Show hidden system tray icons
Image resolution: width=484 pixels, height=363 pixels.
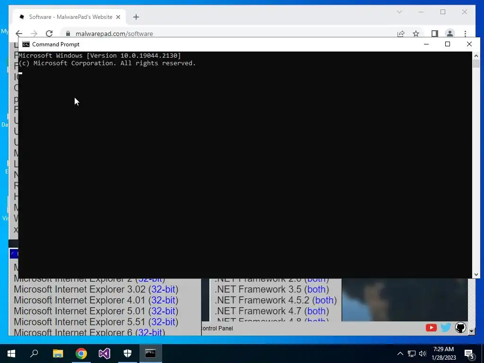(400, 354)
